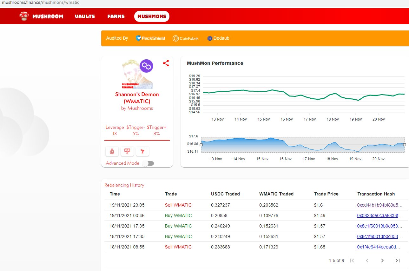
Task: Click the PeckShield auditor logo
Action: pyautogui.click(x=150, y=38)
